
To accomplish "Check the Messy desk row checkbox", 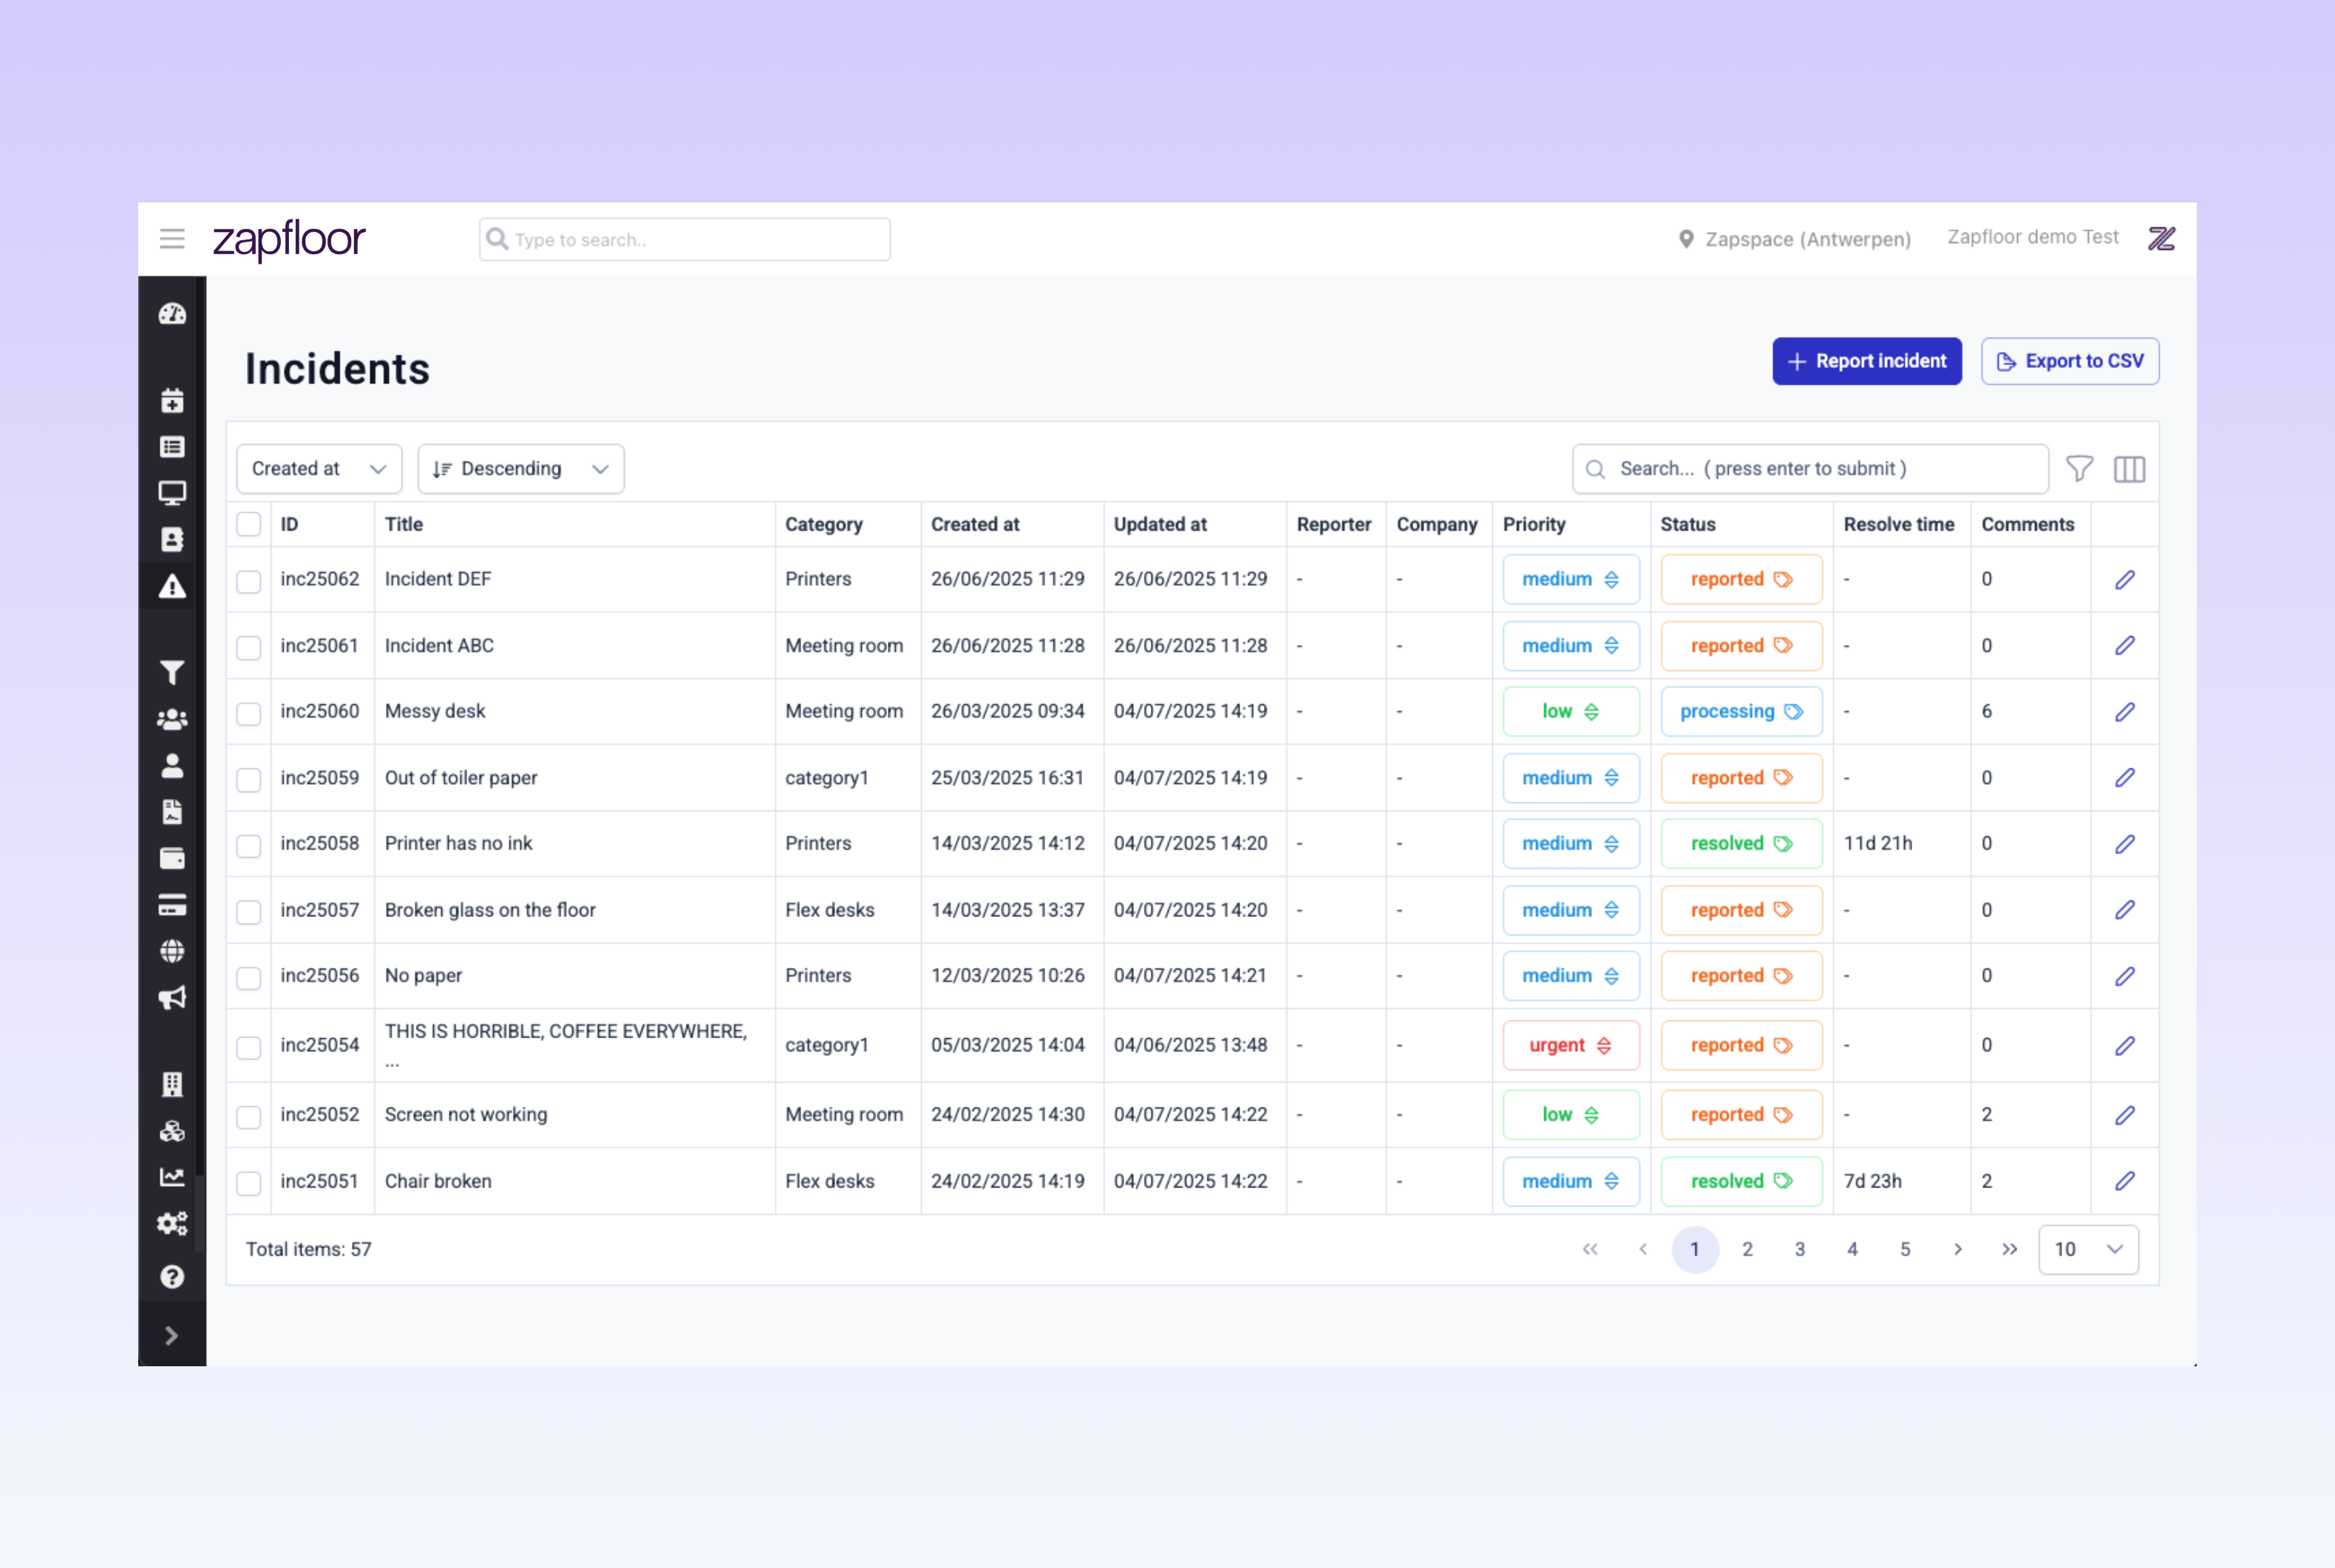I will [249, 713].
